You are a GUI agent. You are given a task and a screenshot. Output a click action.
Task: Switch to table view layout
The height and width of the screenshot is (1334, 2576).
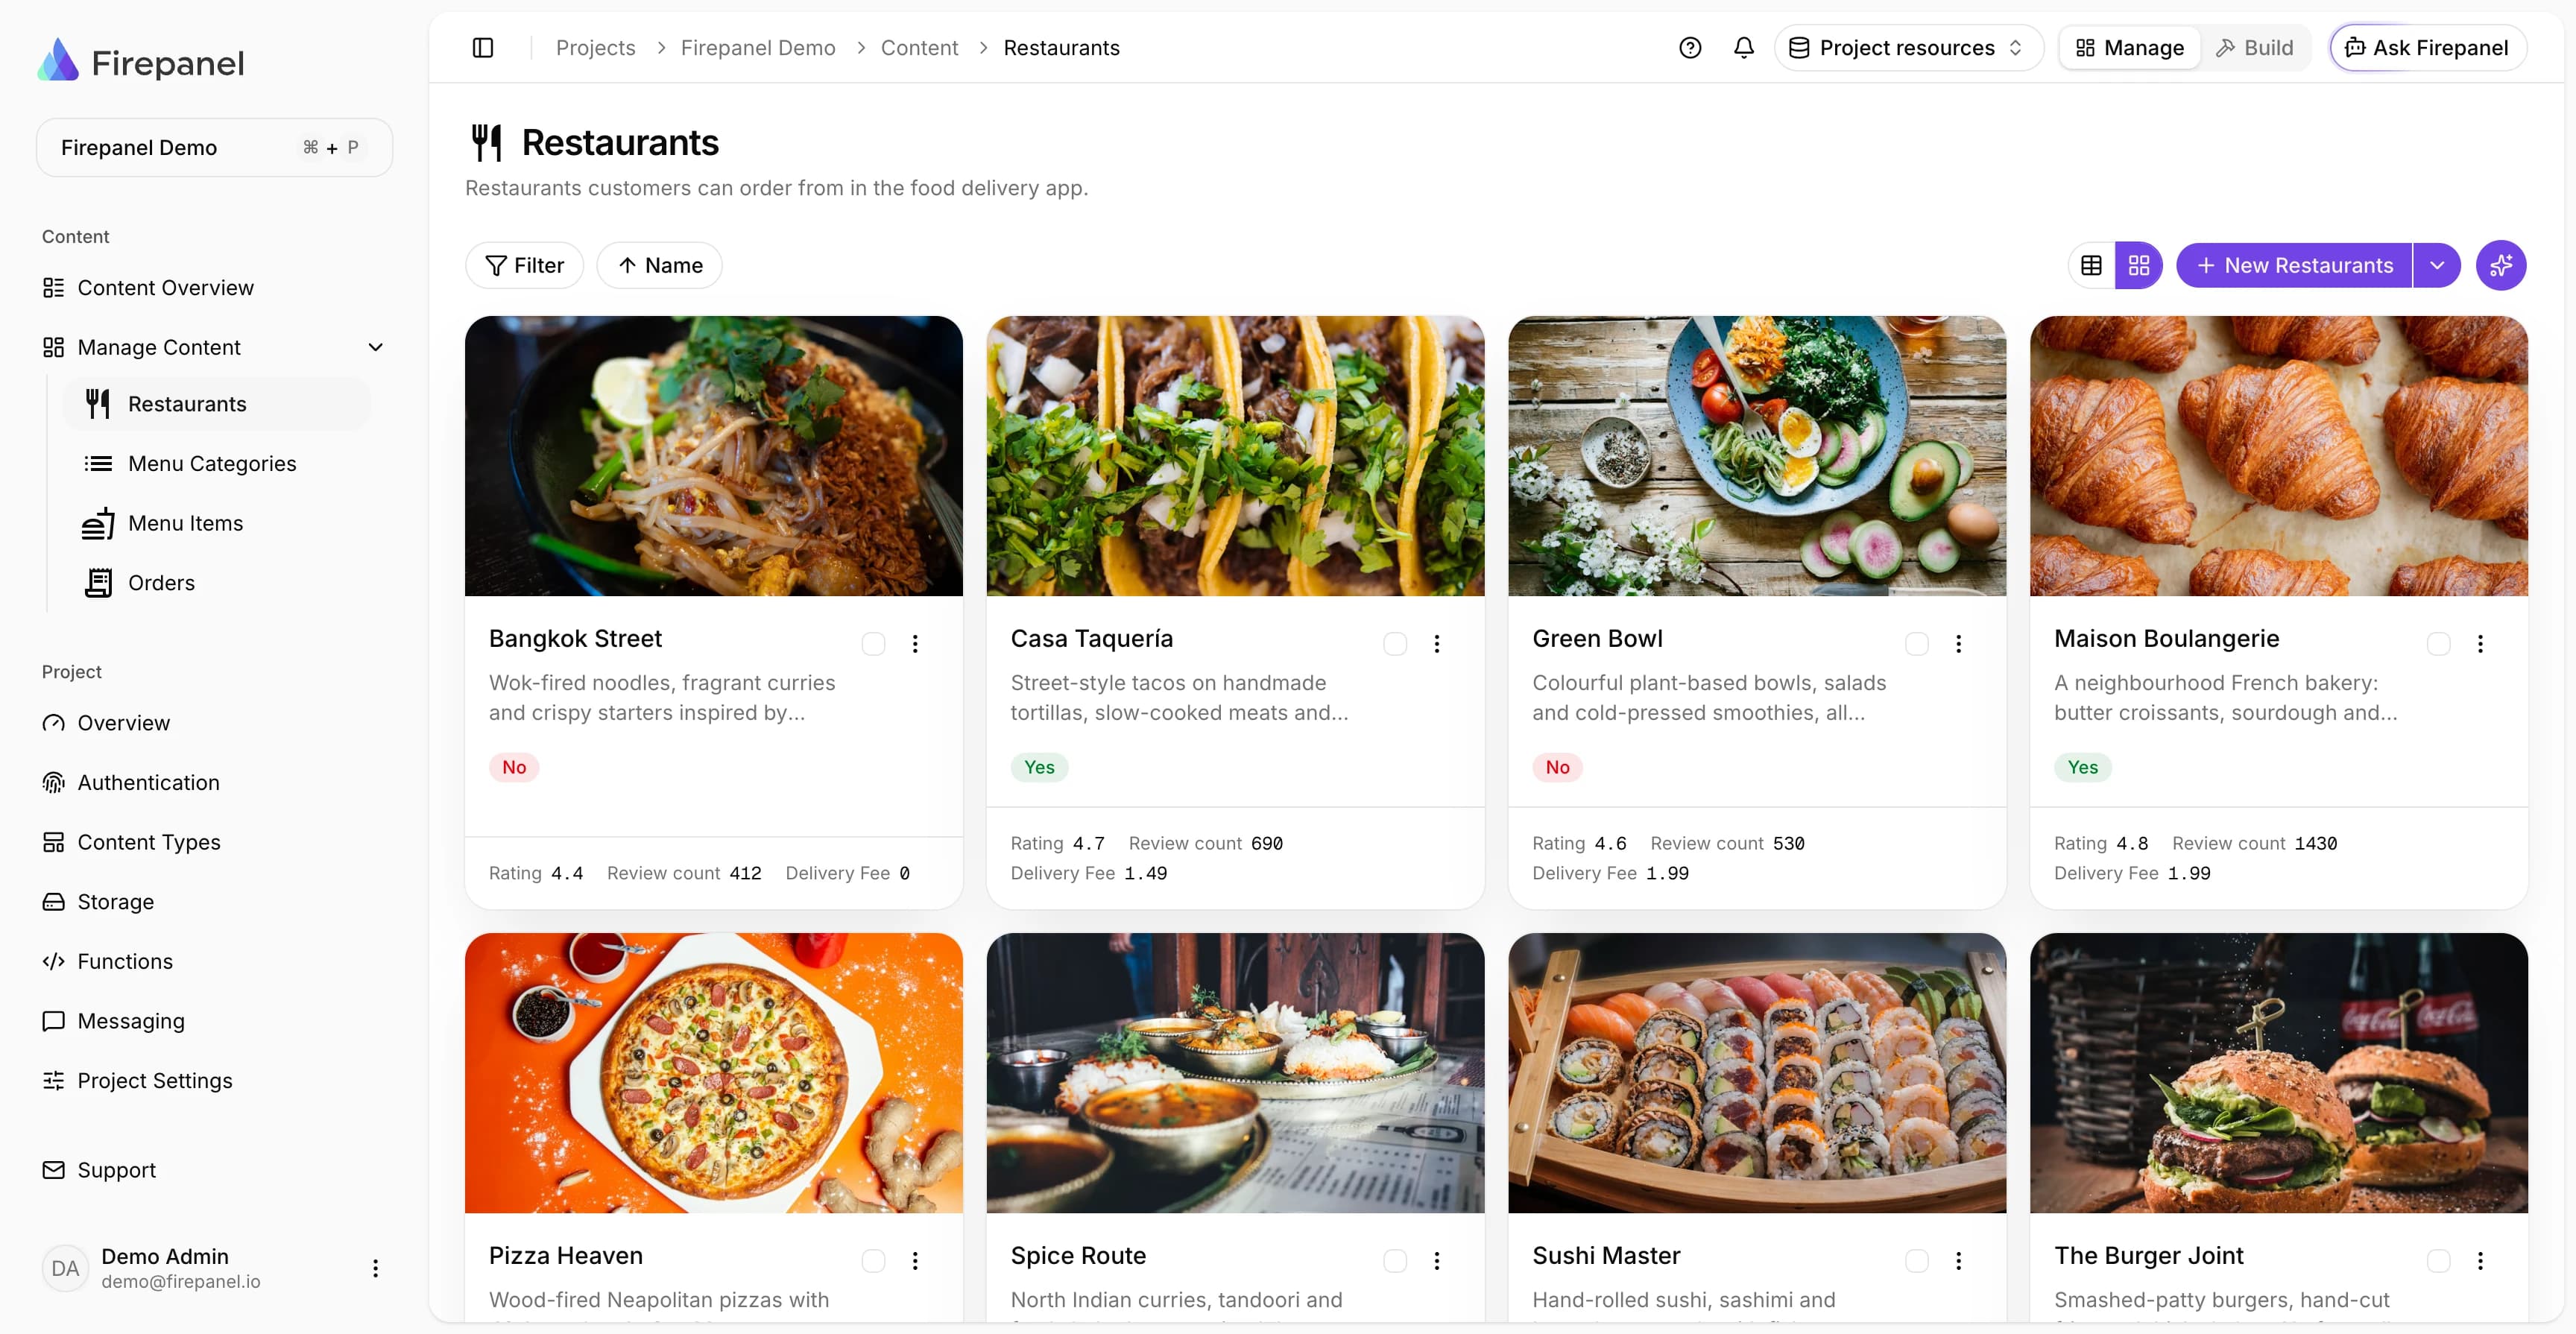tap(2091, 265)
